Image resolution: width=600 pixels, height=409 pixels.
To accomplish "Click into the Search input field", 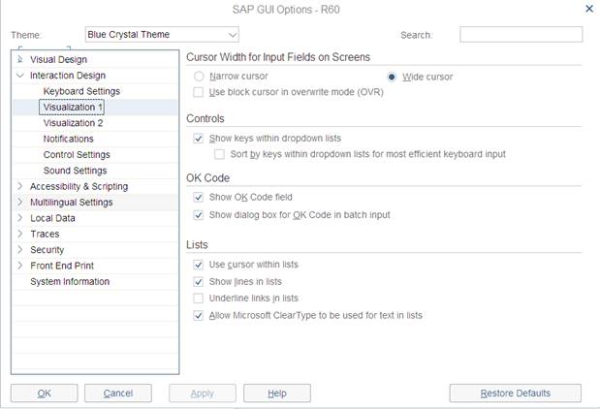I will pos(521,35).
